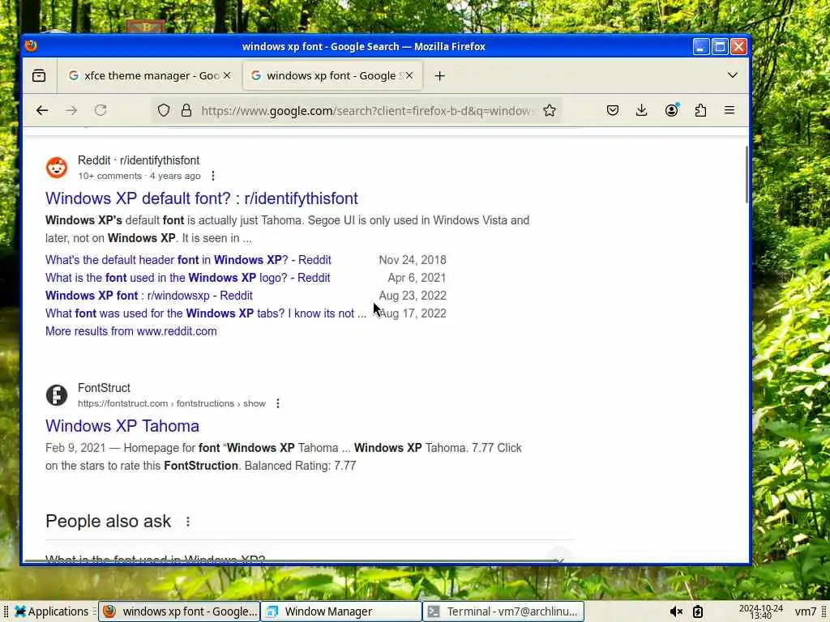The height and width of the screenshot is (622, 830).
Task: Open Windows XP default font Reddit result
Action: pos(202,198)
